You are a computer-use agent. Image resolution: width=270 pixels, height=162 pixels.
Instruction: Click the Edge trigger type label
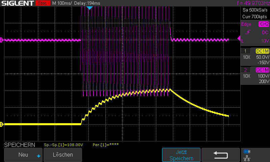[246, 24]
